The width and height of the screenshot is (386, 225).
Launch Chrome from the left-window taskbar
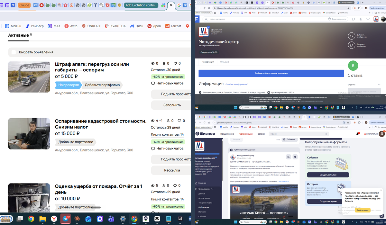point(31,219)
